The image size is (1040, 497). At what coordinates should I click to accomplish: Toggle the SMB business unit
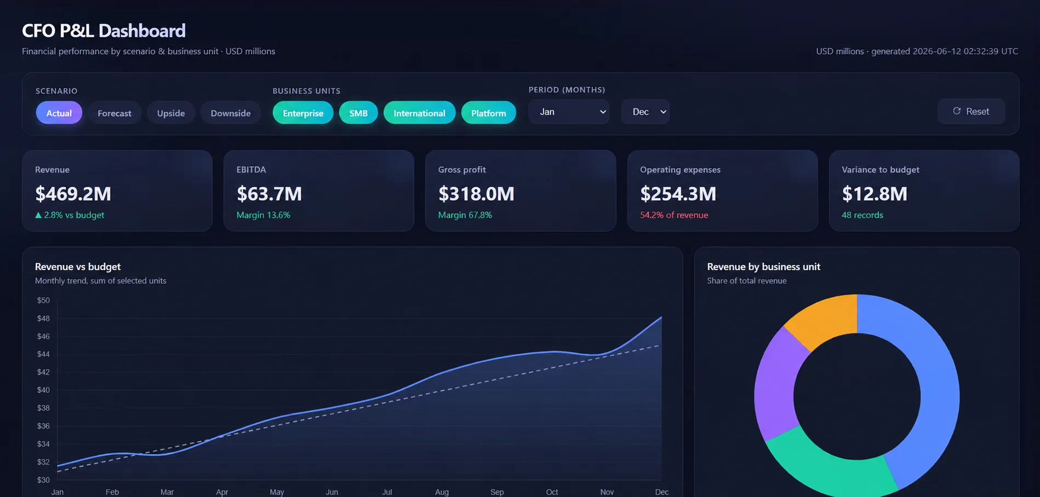click(x=358, y=113)
